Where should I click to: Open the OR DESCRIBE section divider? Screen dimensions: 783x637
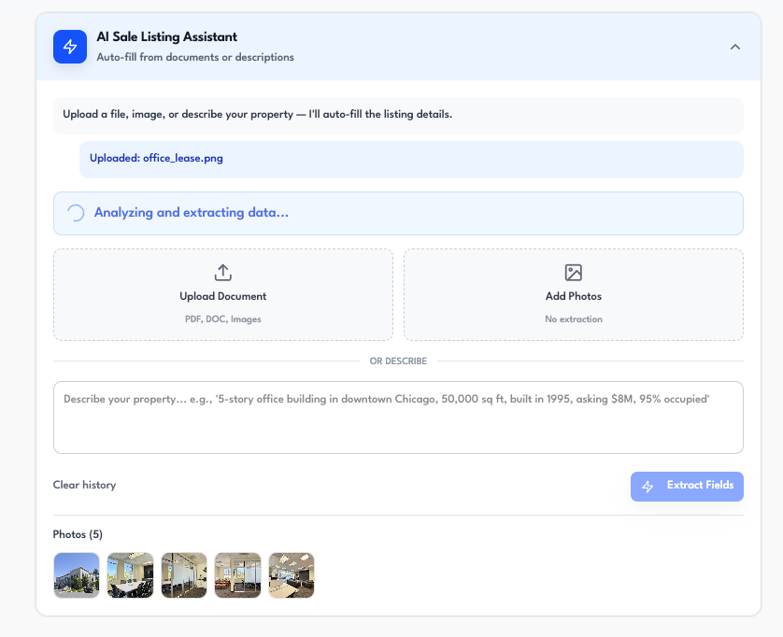(398, 361)
